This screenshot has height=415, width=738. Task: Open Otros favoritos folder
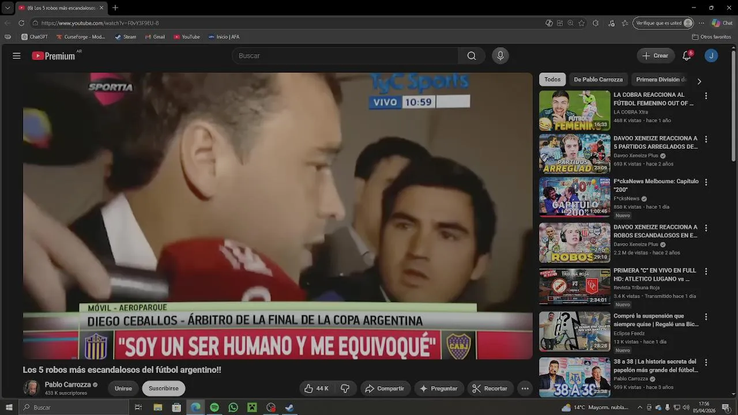pyautogui.click(x=711, y=37)
